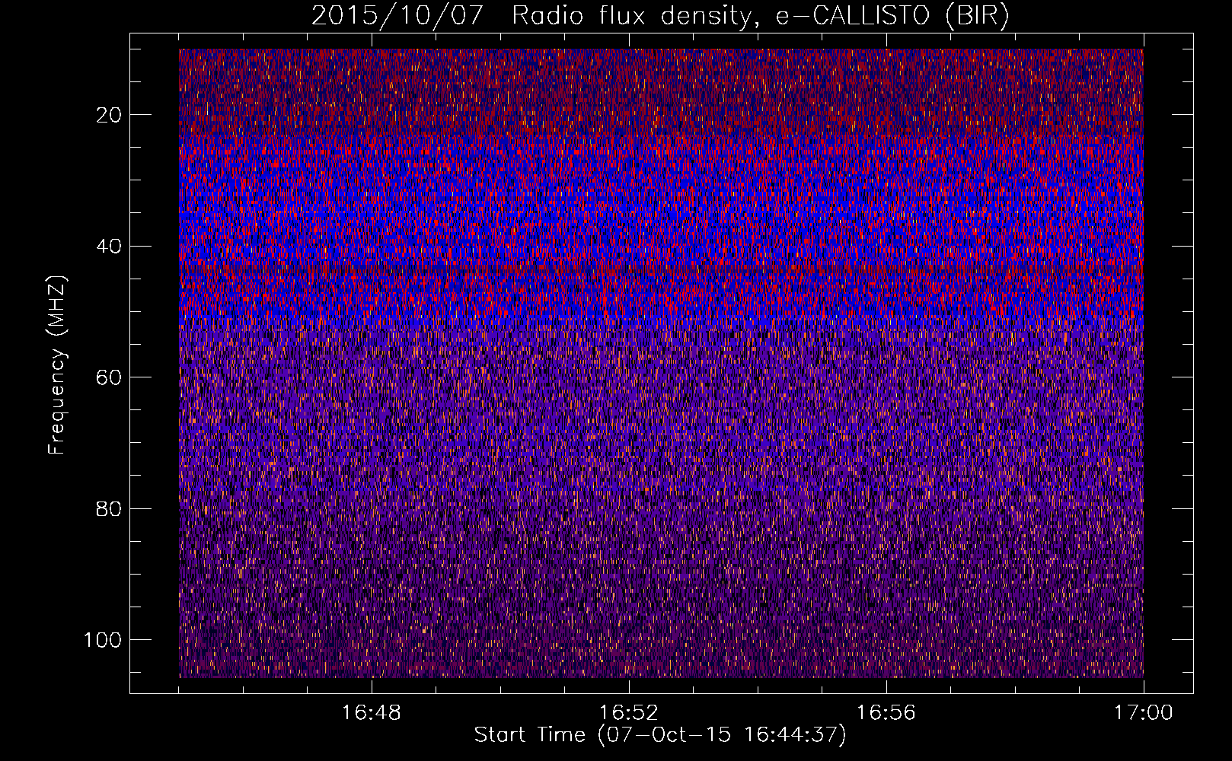Image resolution: width=1232 pixels, height=761 pixels.
Task: Click the 17:00 time tick label
Action: [1144, 713]
